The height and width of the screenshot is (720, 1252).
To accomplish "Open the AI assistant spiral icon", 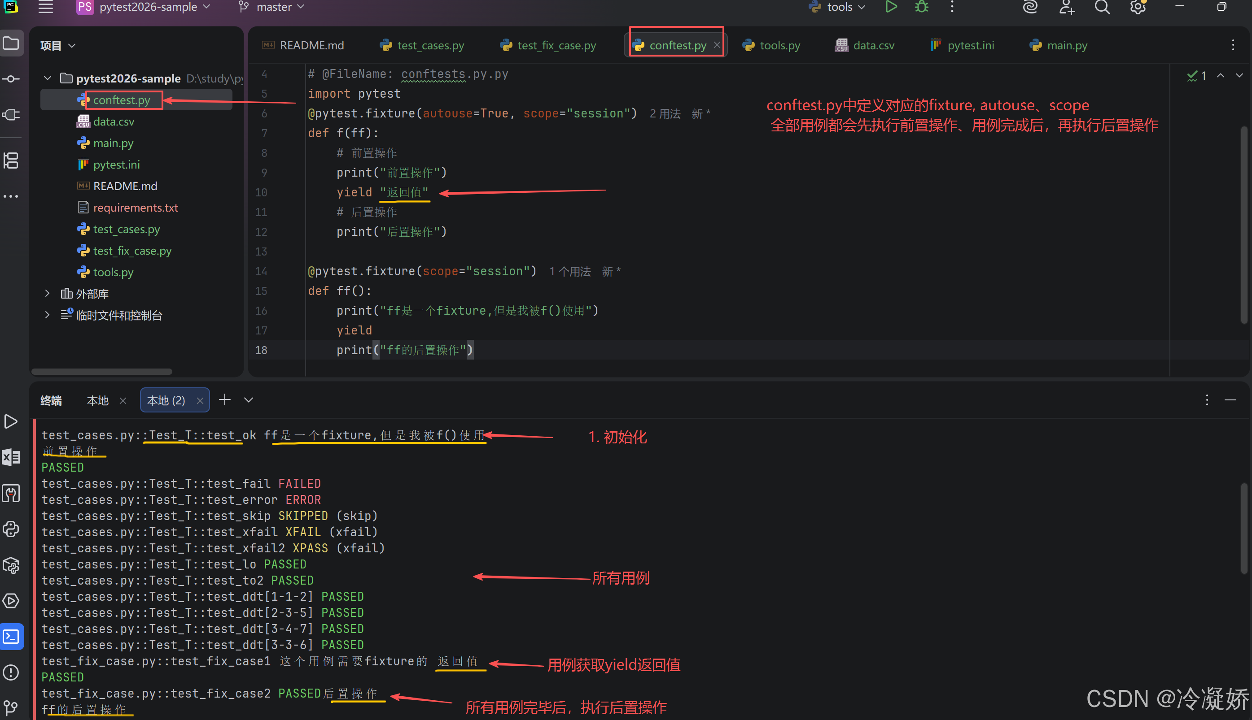I will pyautogui.click(x=1030, y=7).
